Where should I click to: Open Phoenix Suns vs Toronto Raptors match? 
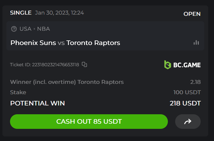point(65,43)
